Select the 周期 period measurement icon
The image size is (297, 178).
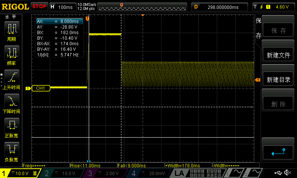[12, 29]
